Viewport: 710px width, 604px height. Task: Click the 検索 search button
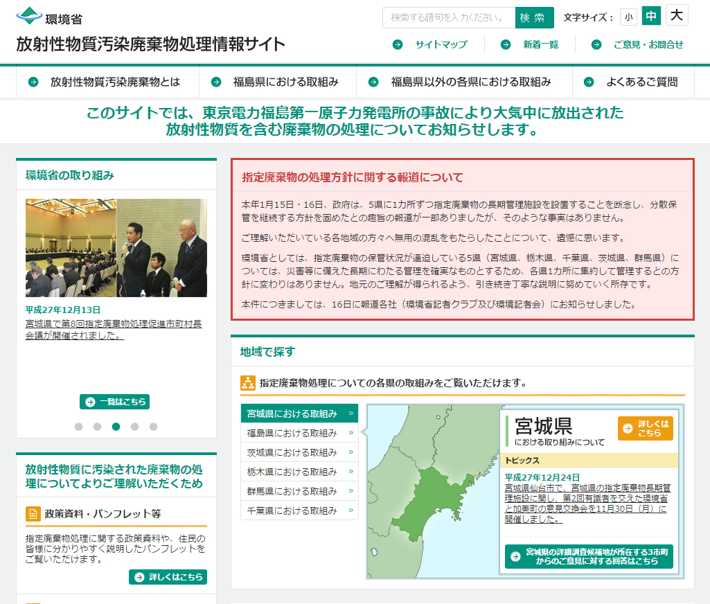(534, 17)
